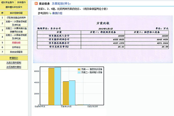Click the 新增实训 link

[x=14, y=58]
